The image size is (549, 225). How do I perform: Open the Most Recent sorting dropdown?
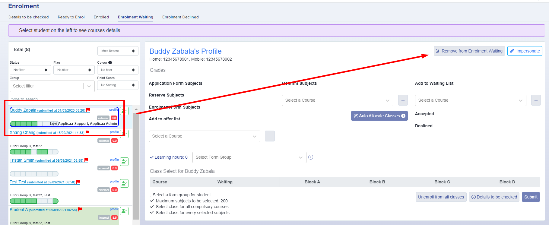pyautogui.click(x=118, y=51)
